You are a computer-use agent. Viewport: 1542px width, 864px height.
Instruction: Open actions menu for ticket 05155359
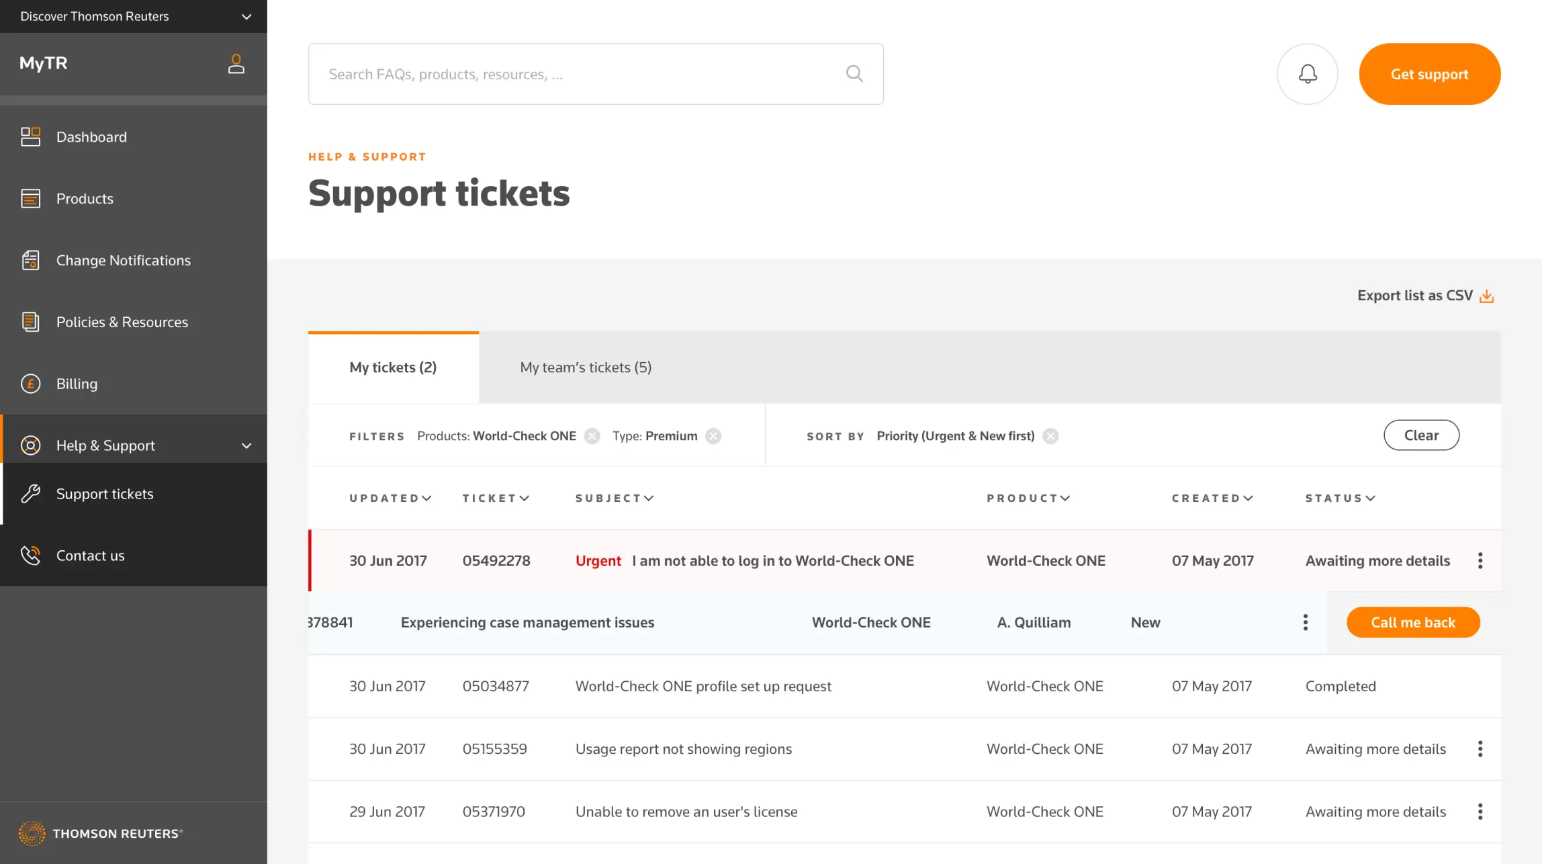[x=1480, y=748]
